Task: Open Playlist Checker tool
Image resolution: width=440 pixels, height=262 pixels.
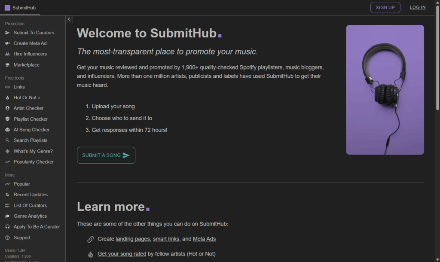Action: [31, 119]
